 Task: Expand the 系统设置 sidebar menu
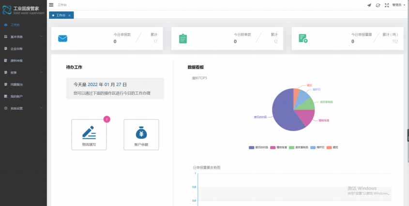point(23,108)
